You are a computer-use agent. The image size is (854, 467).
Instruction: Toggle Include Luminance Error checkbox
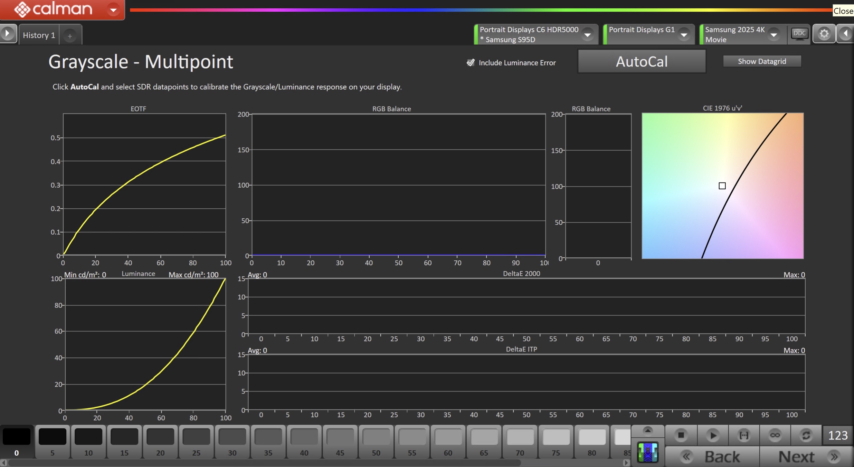coord(471,62)
